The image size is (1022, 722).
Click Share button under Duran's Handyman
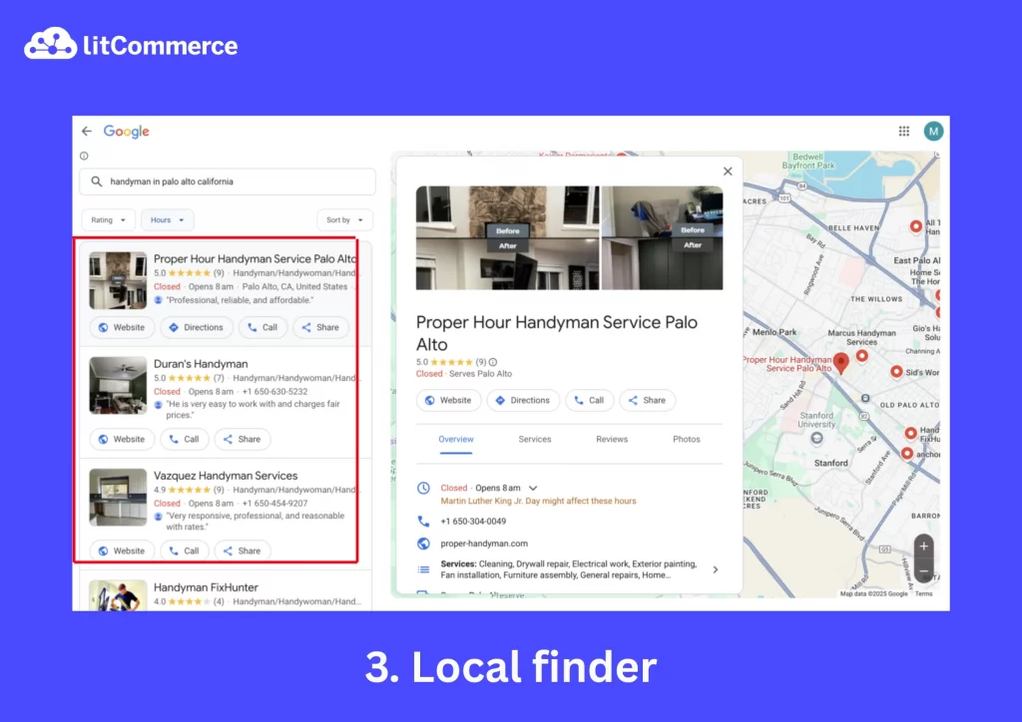click(243, 440)
